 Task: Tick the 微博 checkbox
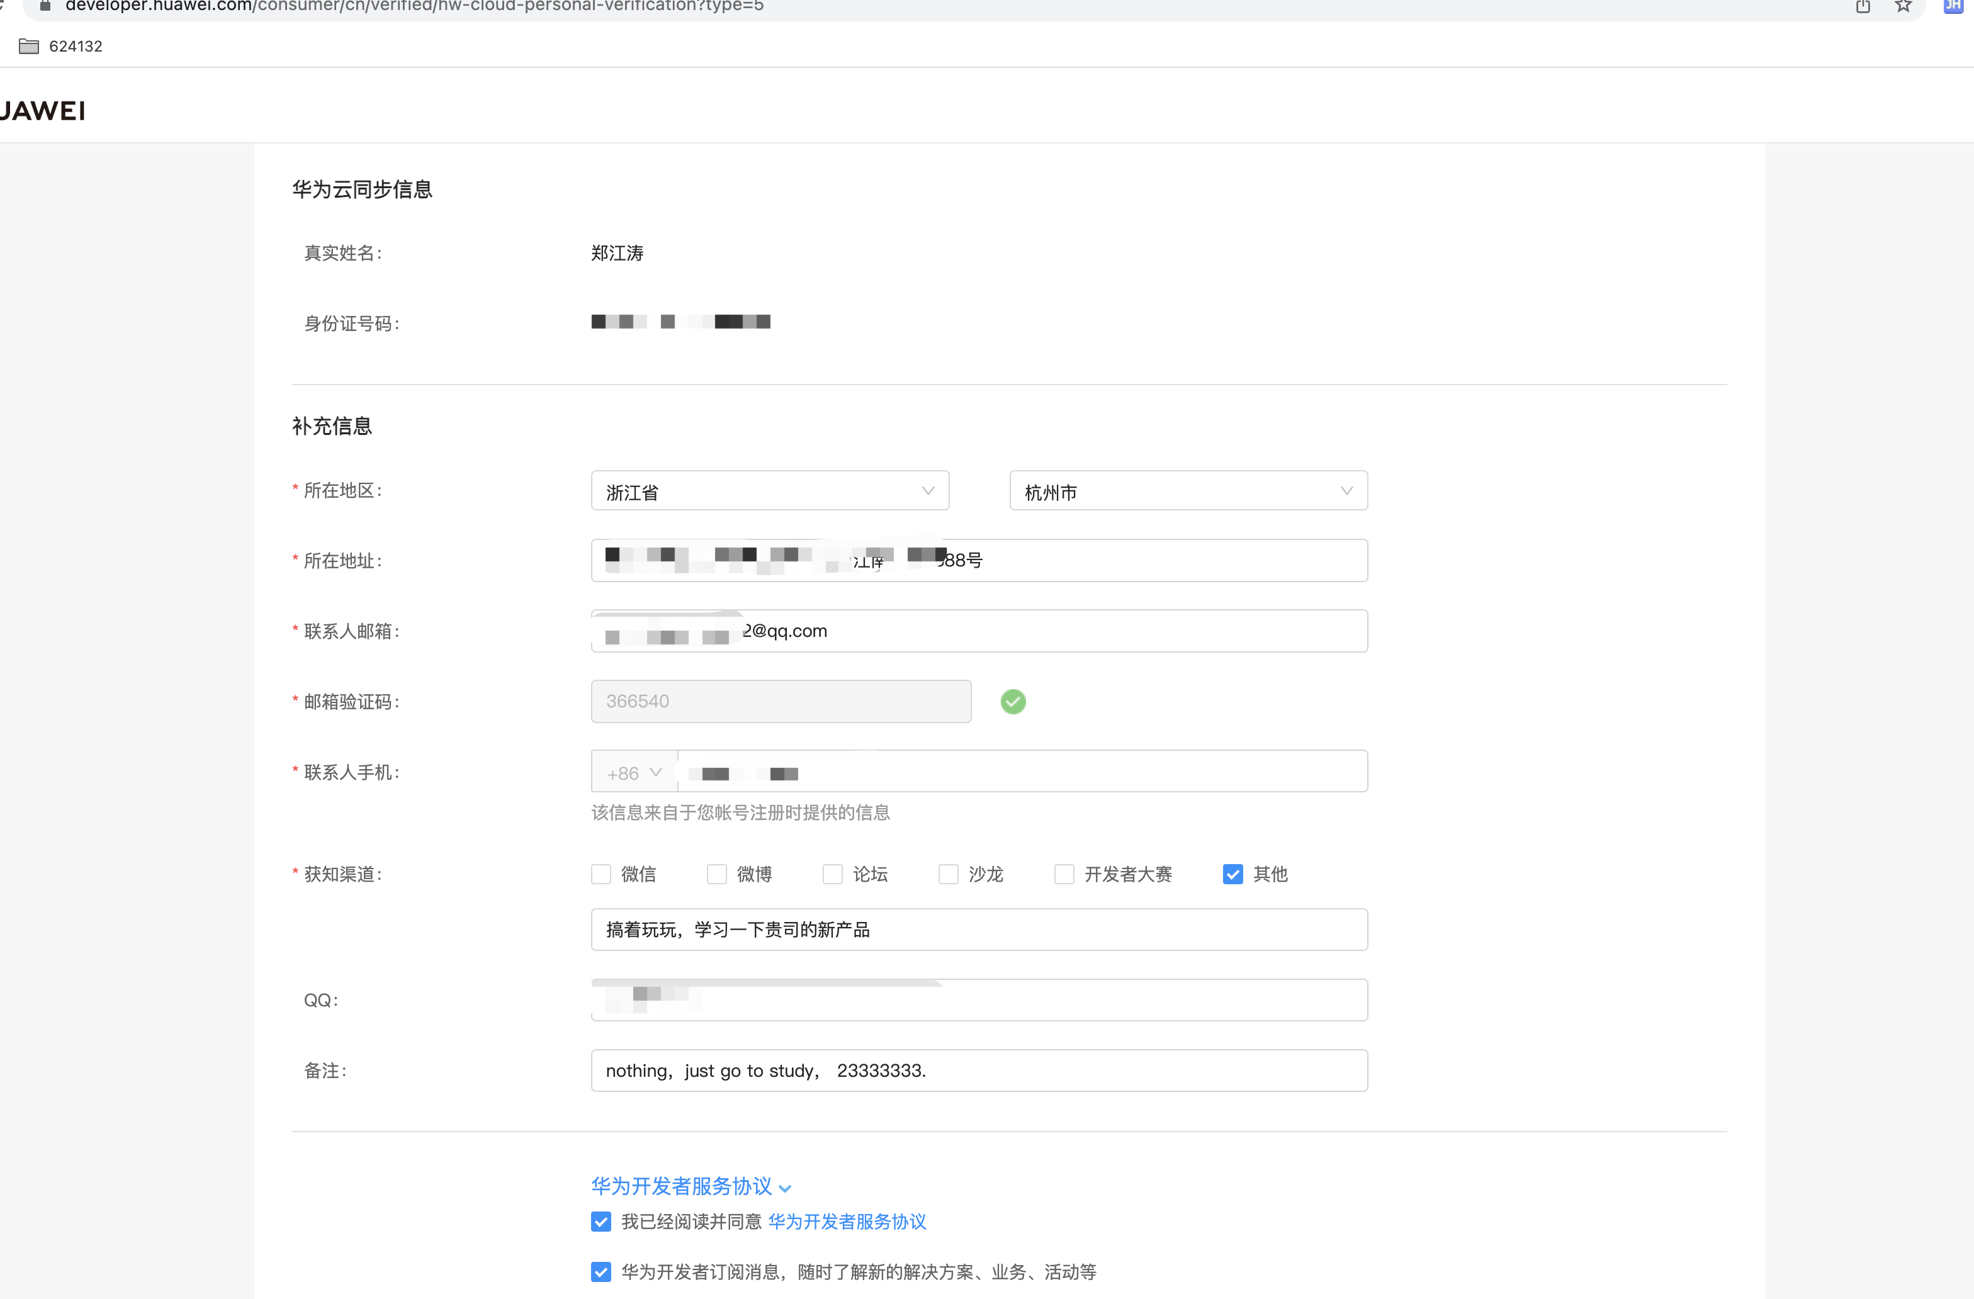(716, 874)
